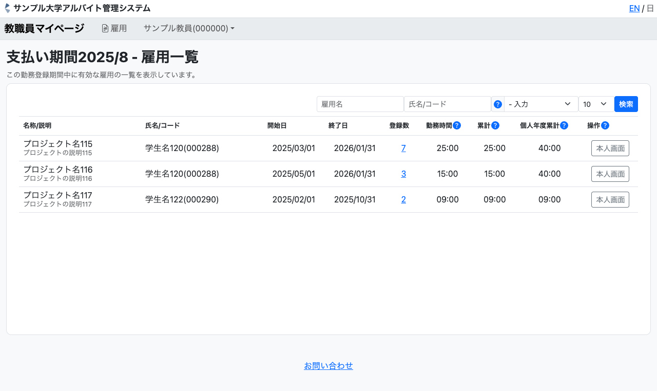Click the end date 2025/10/31
This screenshot has width=657, height=391.
pyautogui.click(x=355, y=200)
